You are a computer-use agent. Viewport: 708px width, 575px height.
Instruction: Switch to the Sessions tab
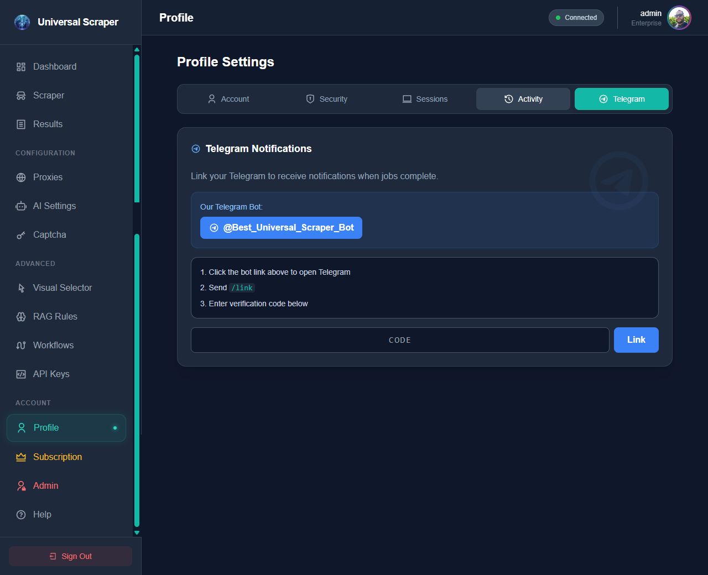[425, 99]
